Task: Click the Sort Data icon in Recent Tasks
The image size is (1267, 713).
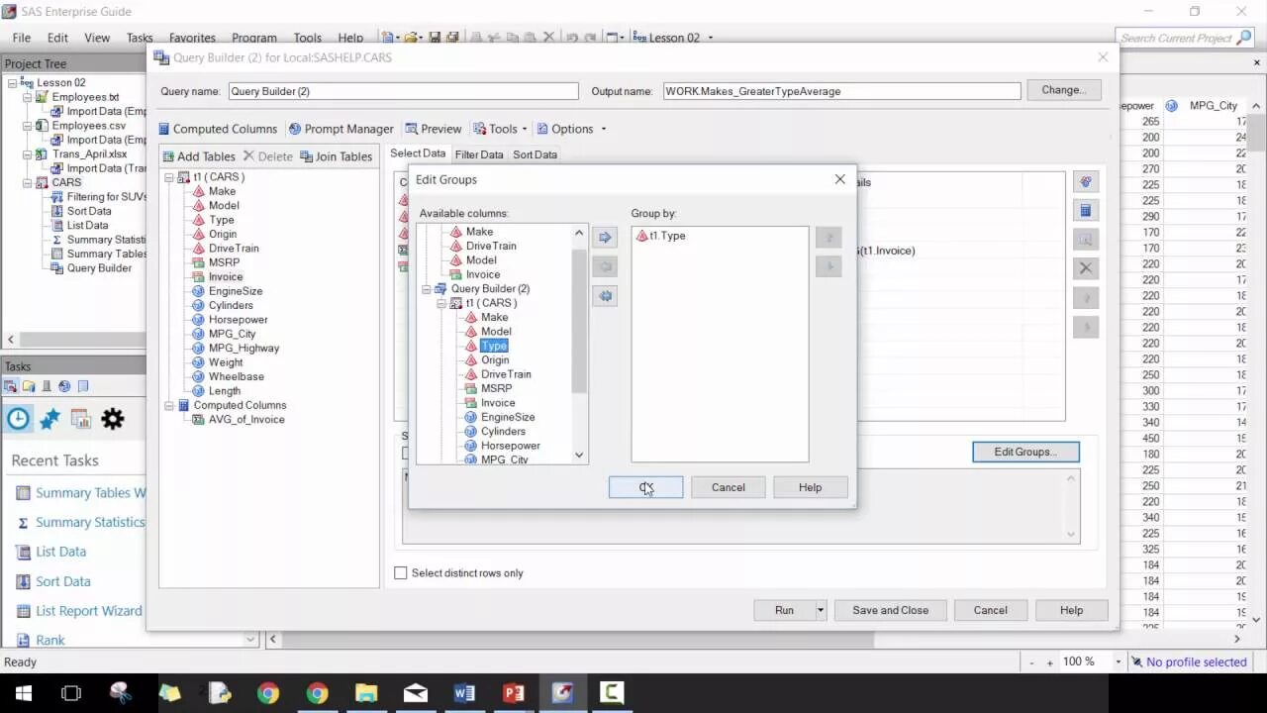Action: pyautogui.click(x=22, y=581)
